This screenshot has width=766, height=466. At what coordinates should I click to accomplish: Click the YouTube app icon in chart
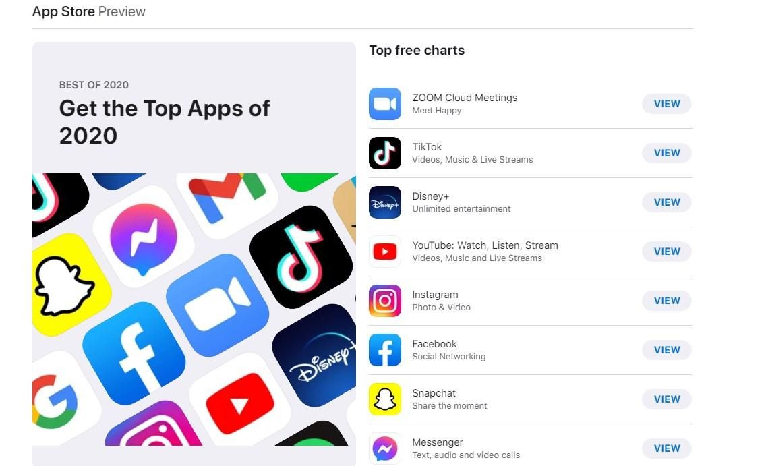click(x=385, y=252)
